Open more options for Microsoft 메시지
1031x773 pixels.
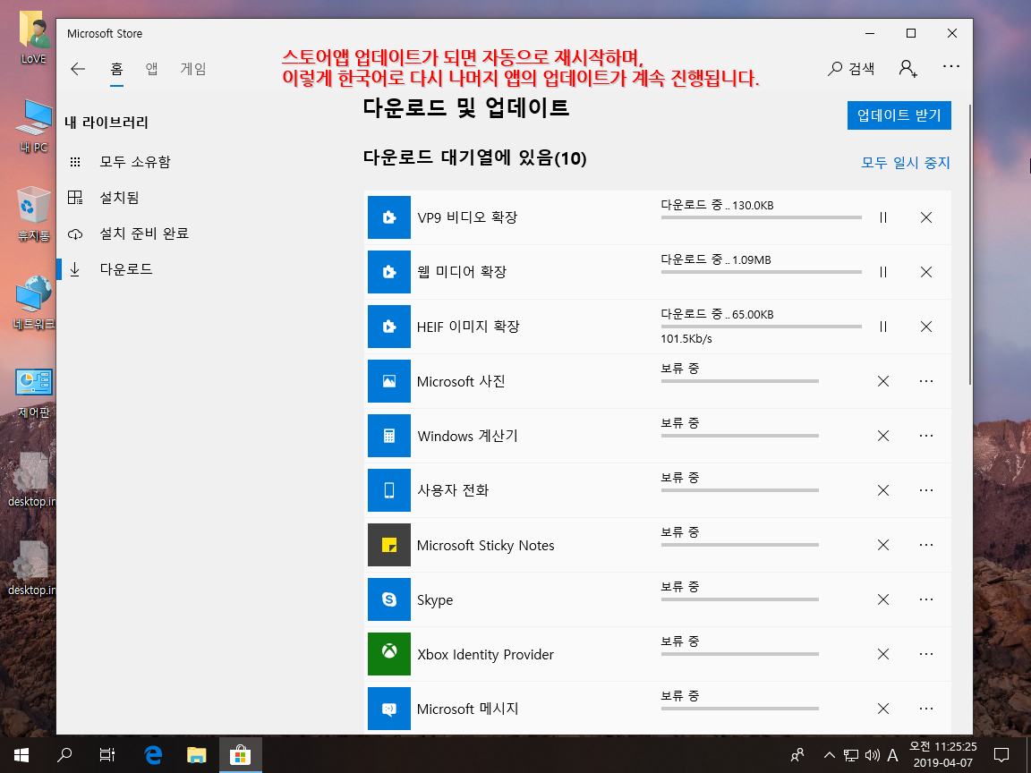(x=925, y=709)
